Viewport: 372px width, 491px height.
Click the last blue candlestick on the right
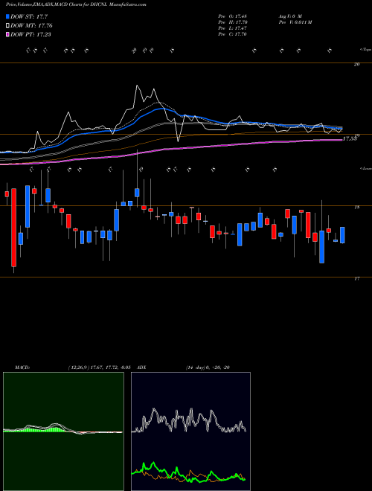coord(342,235)
